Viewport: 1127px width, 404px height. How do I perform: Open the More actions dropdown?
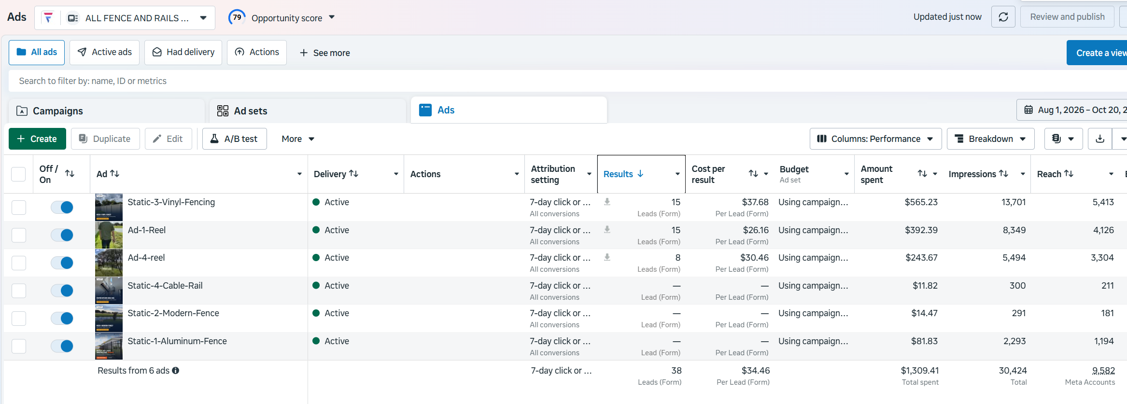(298, 139)
